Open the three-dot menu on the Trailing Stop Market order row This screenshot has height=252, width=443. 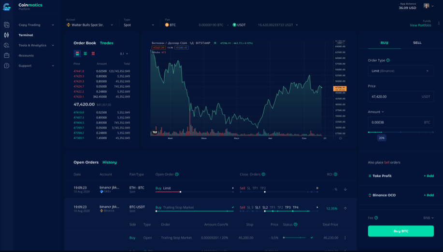pyautogui.click(x=345, y=238)
